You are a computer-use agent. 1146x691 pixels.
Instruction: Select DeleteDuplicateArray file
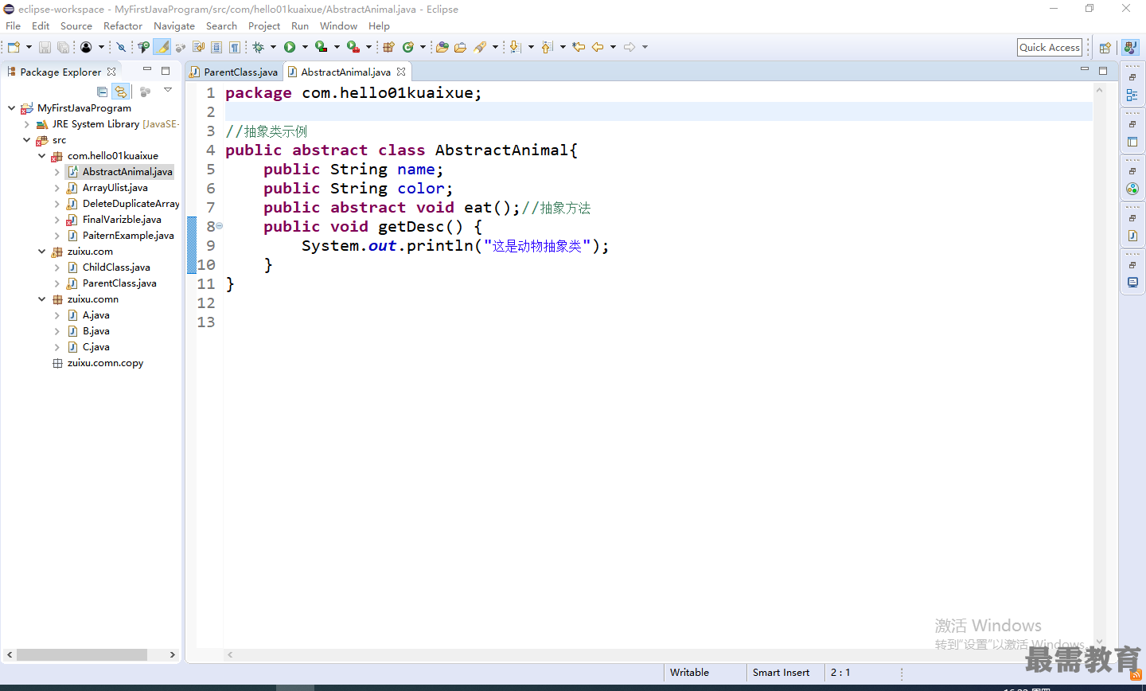click(131, 204)
